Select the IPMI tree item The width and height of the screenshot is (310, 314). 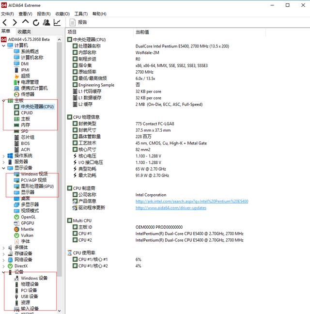(x=25, y=70)
